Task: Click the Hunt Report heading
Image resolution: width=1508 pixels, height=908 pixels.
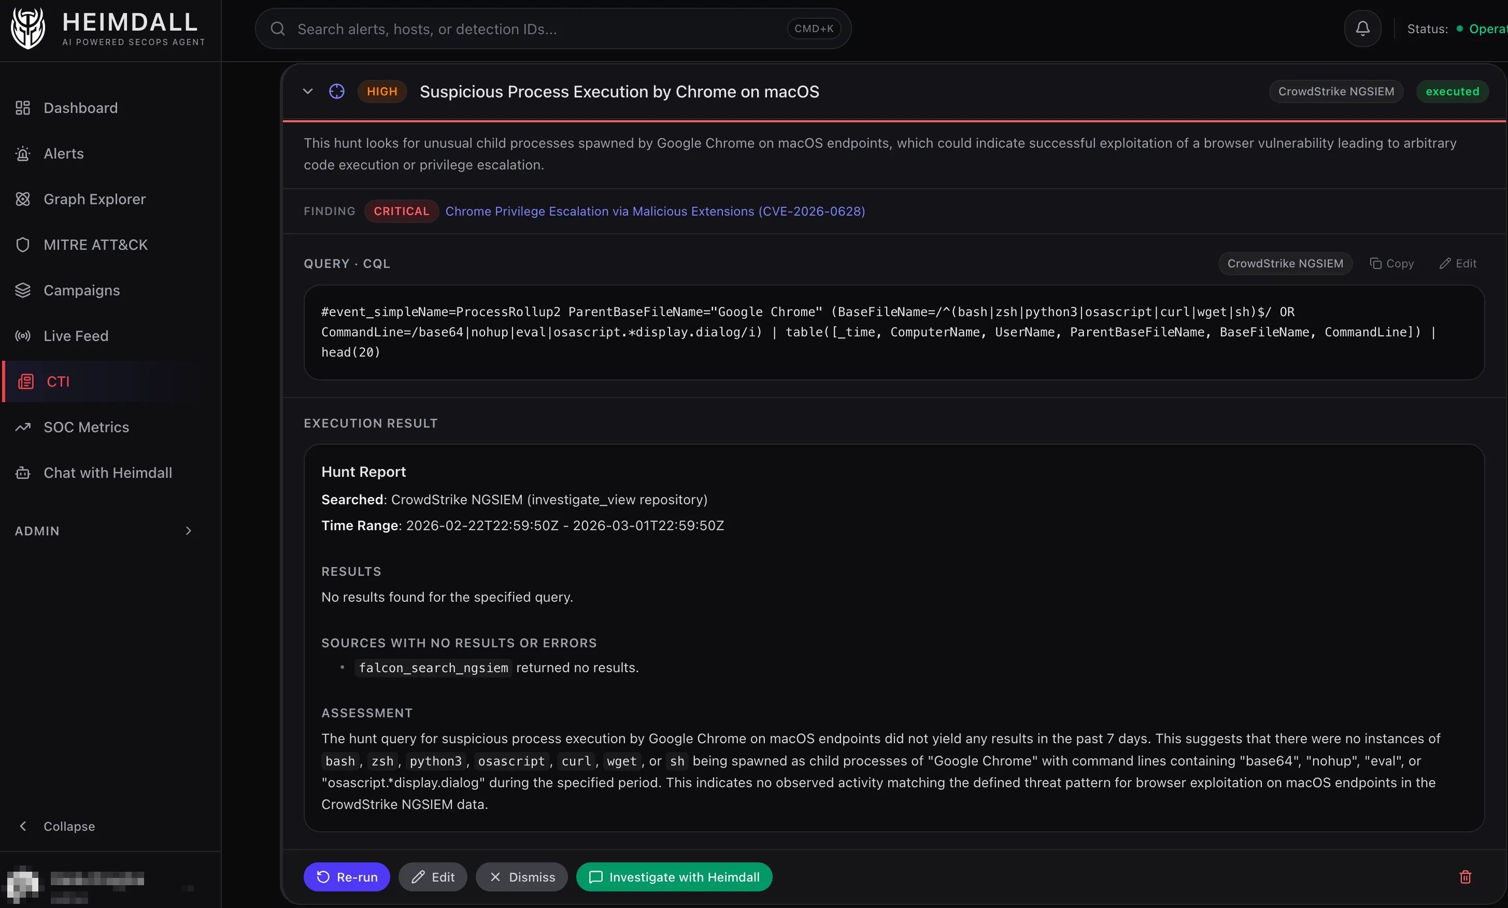Action: coord(363,472)
